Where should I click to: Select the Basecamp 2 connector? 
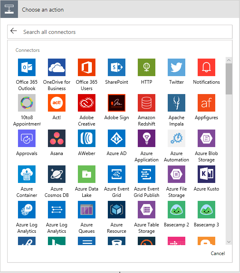point(177,210)
